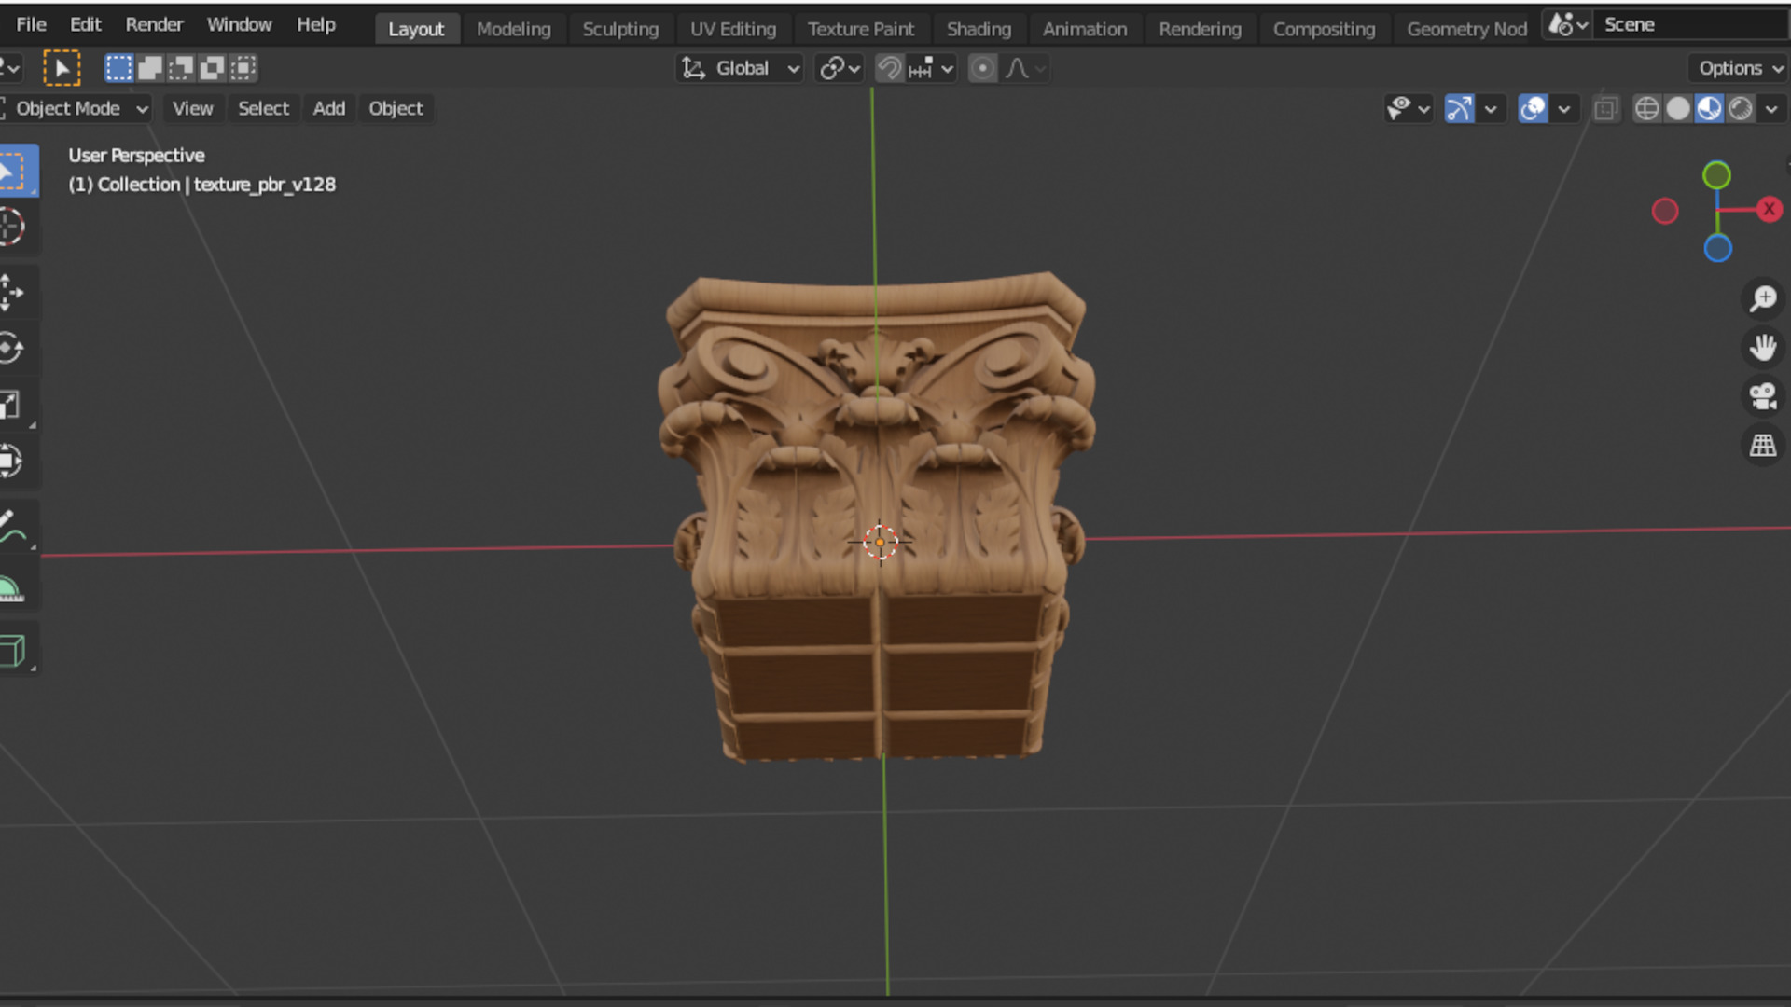Toggle camera view icon
Viewport: 1791px width, 1007px height.
click(1763, 396)
